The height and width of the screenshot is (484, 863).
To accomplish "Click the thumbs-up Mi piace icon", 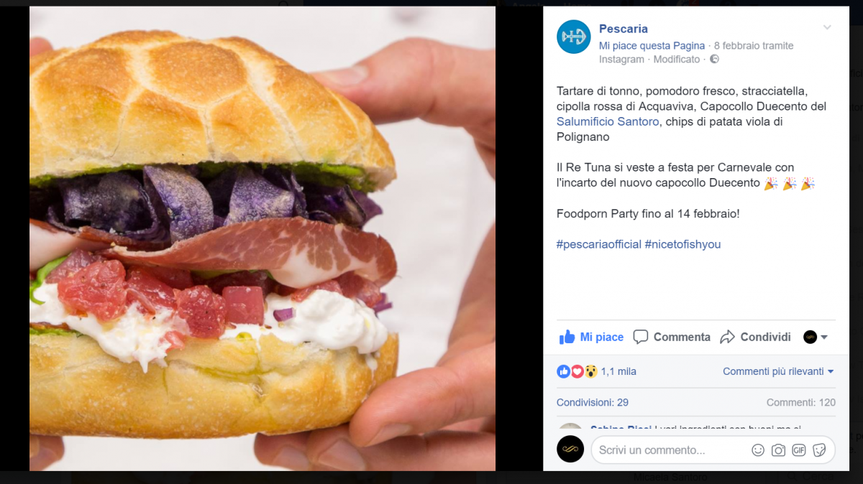I will (x=567, y=337).
